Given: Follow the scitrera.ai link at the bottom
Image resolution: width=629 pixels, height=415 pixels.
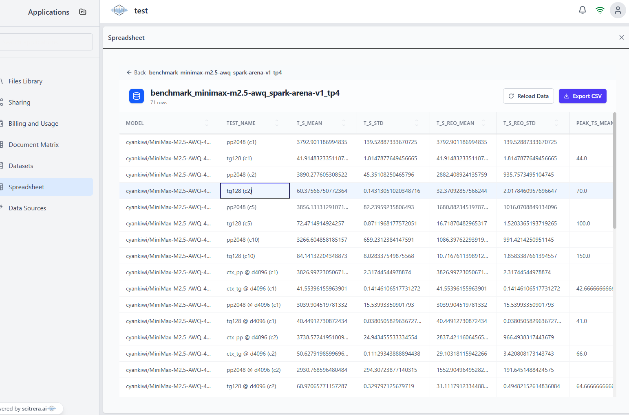Looking at the screenshot, I should click(34, 408).
